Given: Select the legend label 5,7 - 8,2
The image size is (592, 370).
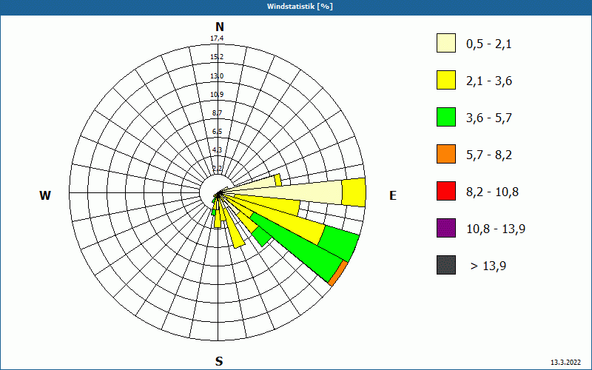Looking at the screenshot, I should pyautogui.click(x=489, y=155).
